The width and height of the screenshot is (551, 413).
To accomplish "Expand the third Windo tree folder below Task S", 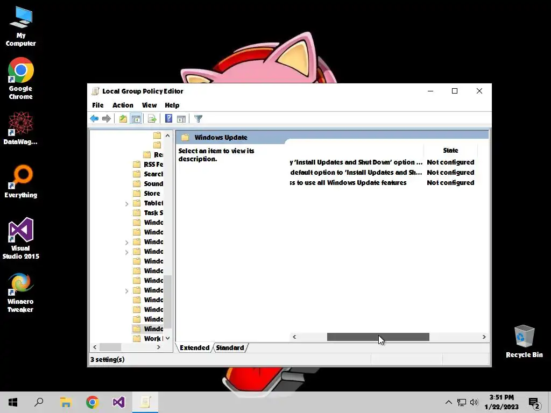I will coord(127,242).
